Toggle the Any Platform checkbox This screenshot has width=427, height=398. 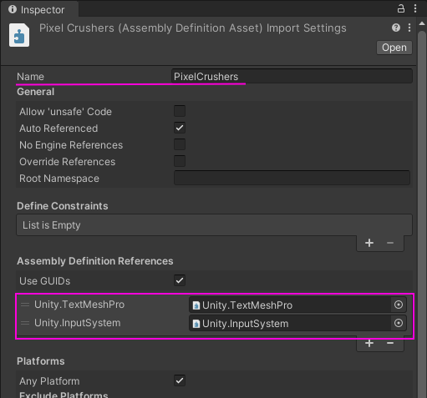(180, 380)
